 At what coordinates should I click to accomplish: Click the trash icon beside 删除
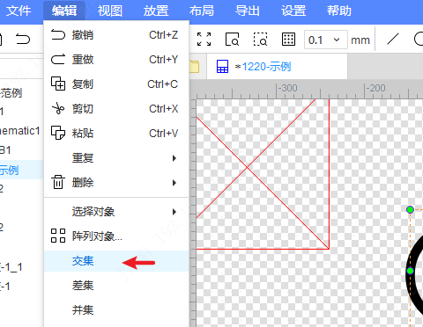click(58, 182)
